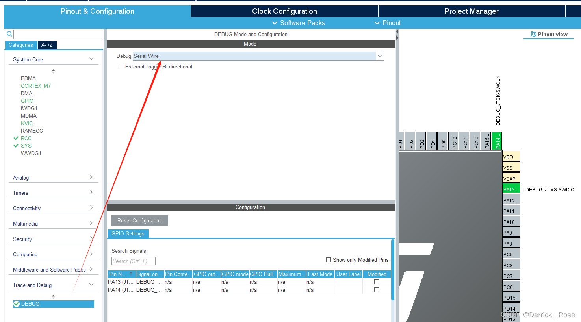581x322 pixels.
Task: Select DEBUG in Trace and Debug
Action: 54,304
